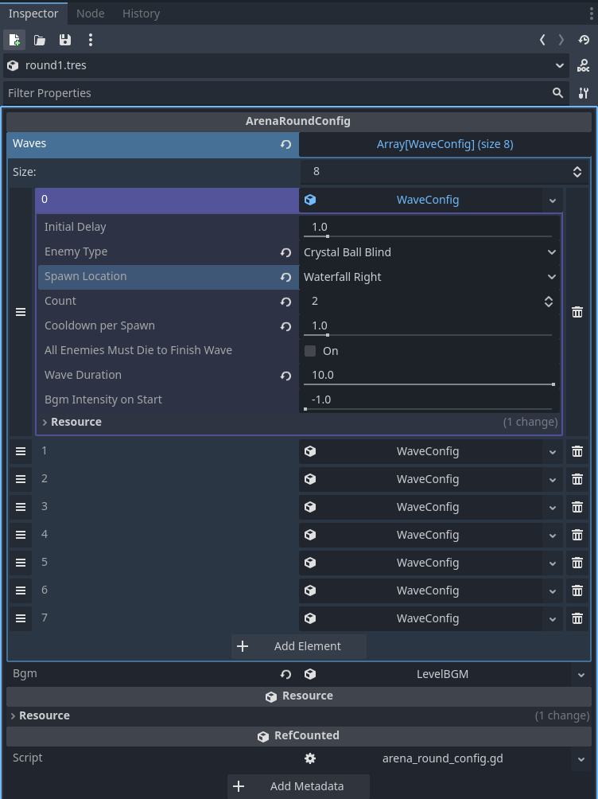The height and width of the screenshot is (799, 598).
Task: Create a new resource with the toolbar icon
Action: click(14, 40)
